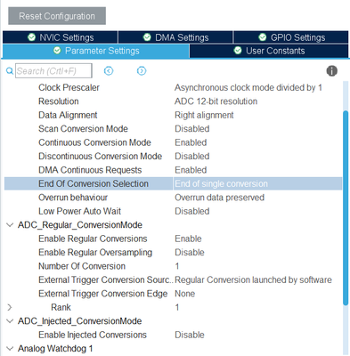Switch to the DMA Settings tab
This screenshot has height=356, width=350.
click(175, 37)
